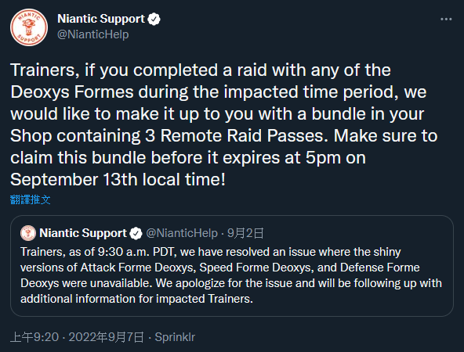Viewport: 464px width, 352px height.
Task: Open Niantic Support profile picture
Action: (x=29, y=27)
